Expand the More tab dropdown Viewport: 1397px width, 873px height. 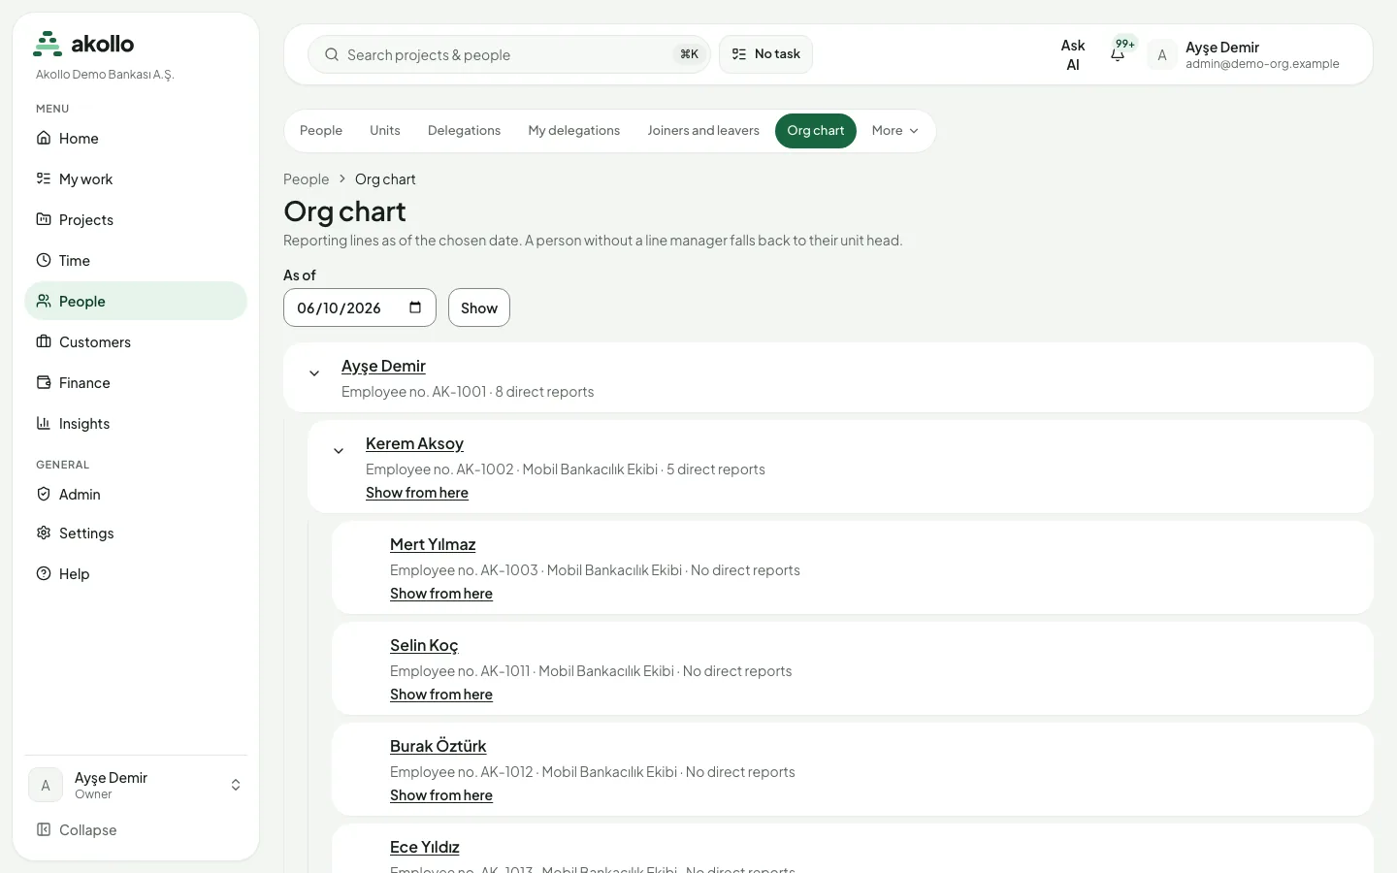pyautogui.click(x=894, y=131)
